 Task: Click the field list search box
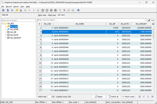point(19,20)
